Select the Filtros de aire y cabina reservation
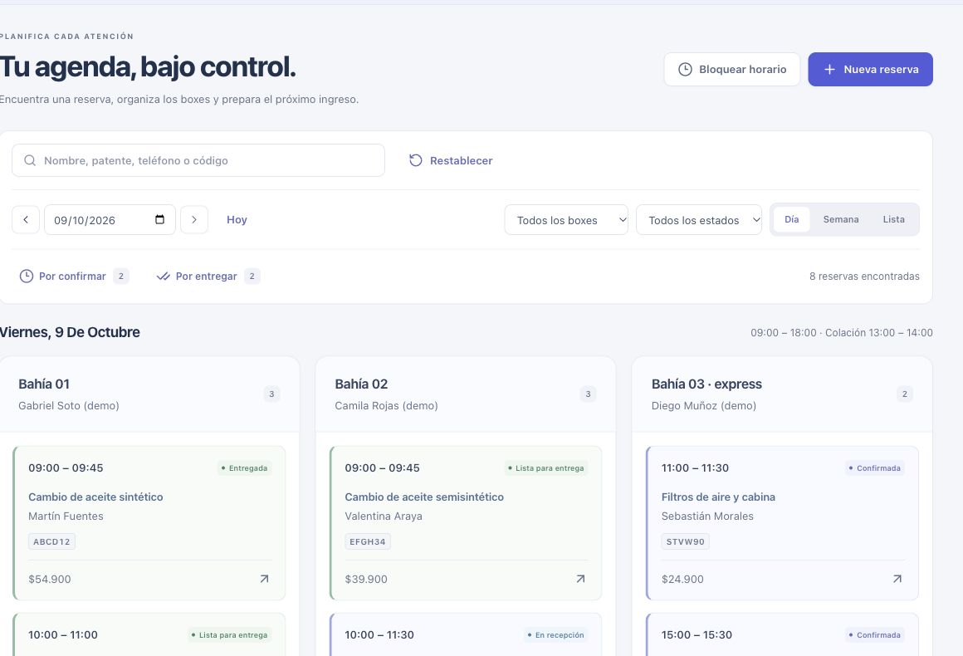963x656 pixels. (x=782, y=523)
